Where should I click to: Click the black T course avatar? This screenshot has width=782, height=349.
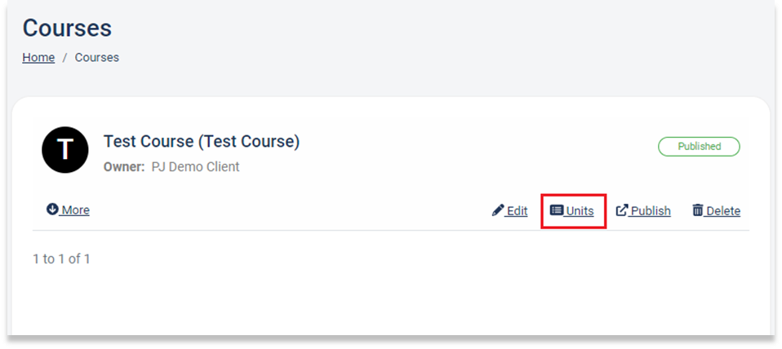[65, 150]
